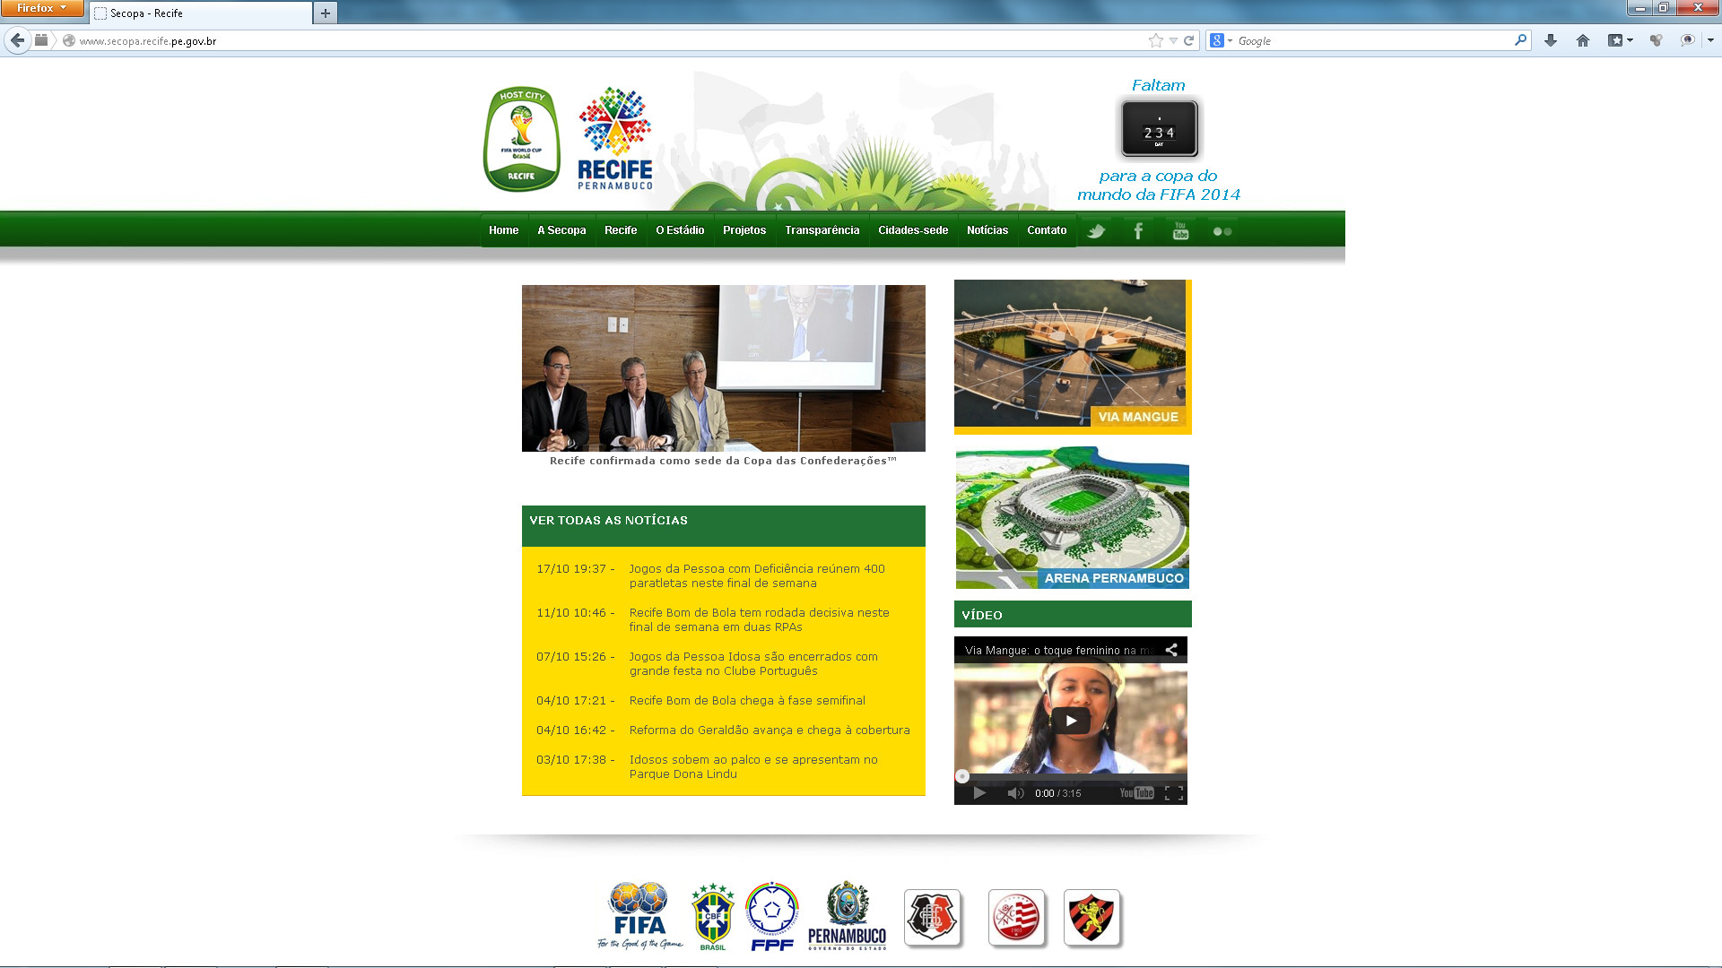Click the VER TODAS AS NOTÍCIAS link
This screenshot has height=968, width=1722.
[608, 521]
